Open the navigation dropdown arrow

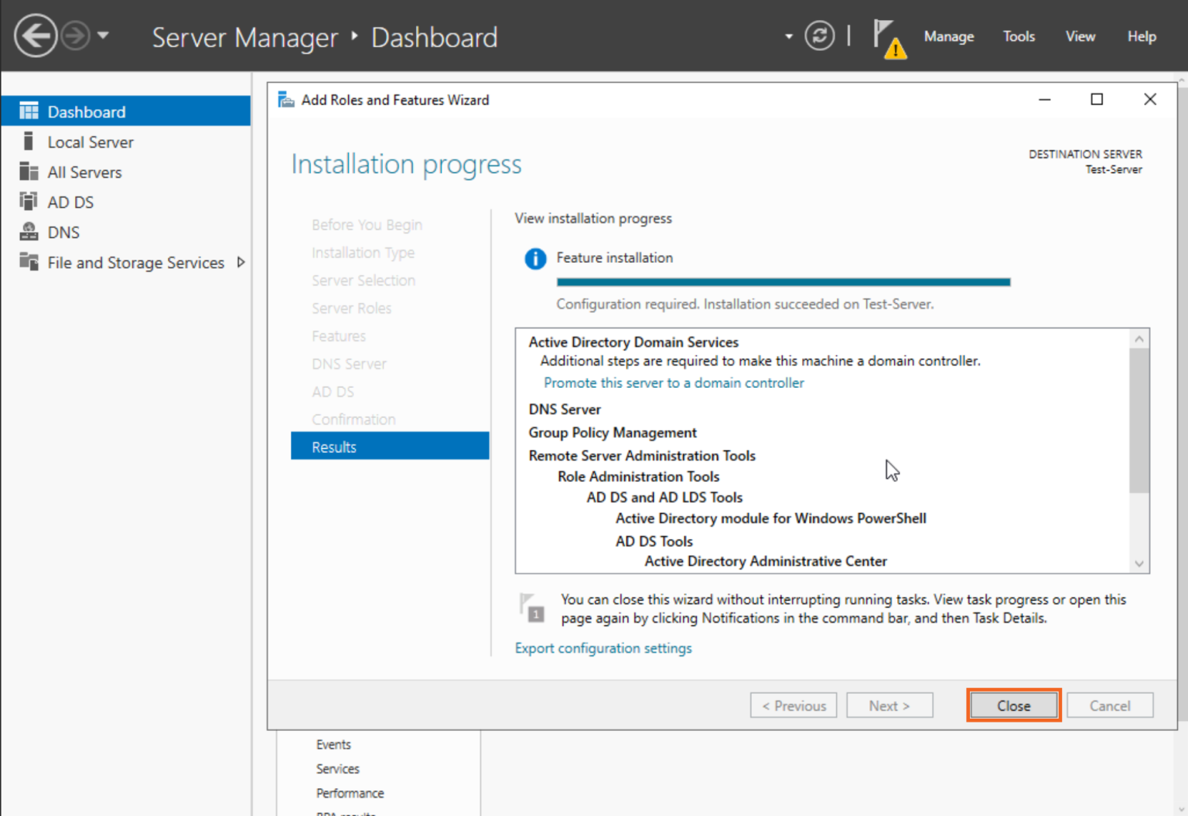[788, 36]
